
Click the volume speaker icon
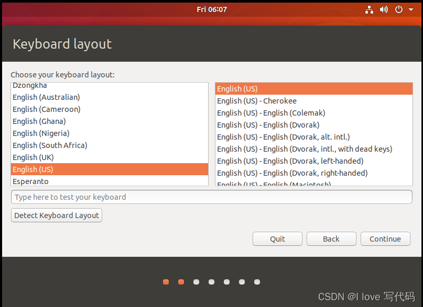click(384, 10)
